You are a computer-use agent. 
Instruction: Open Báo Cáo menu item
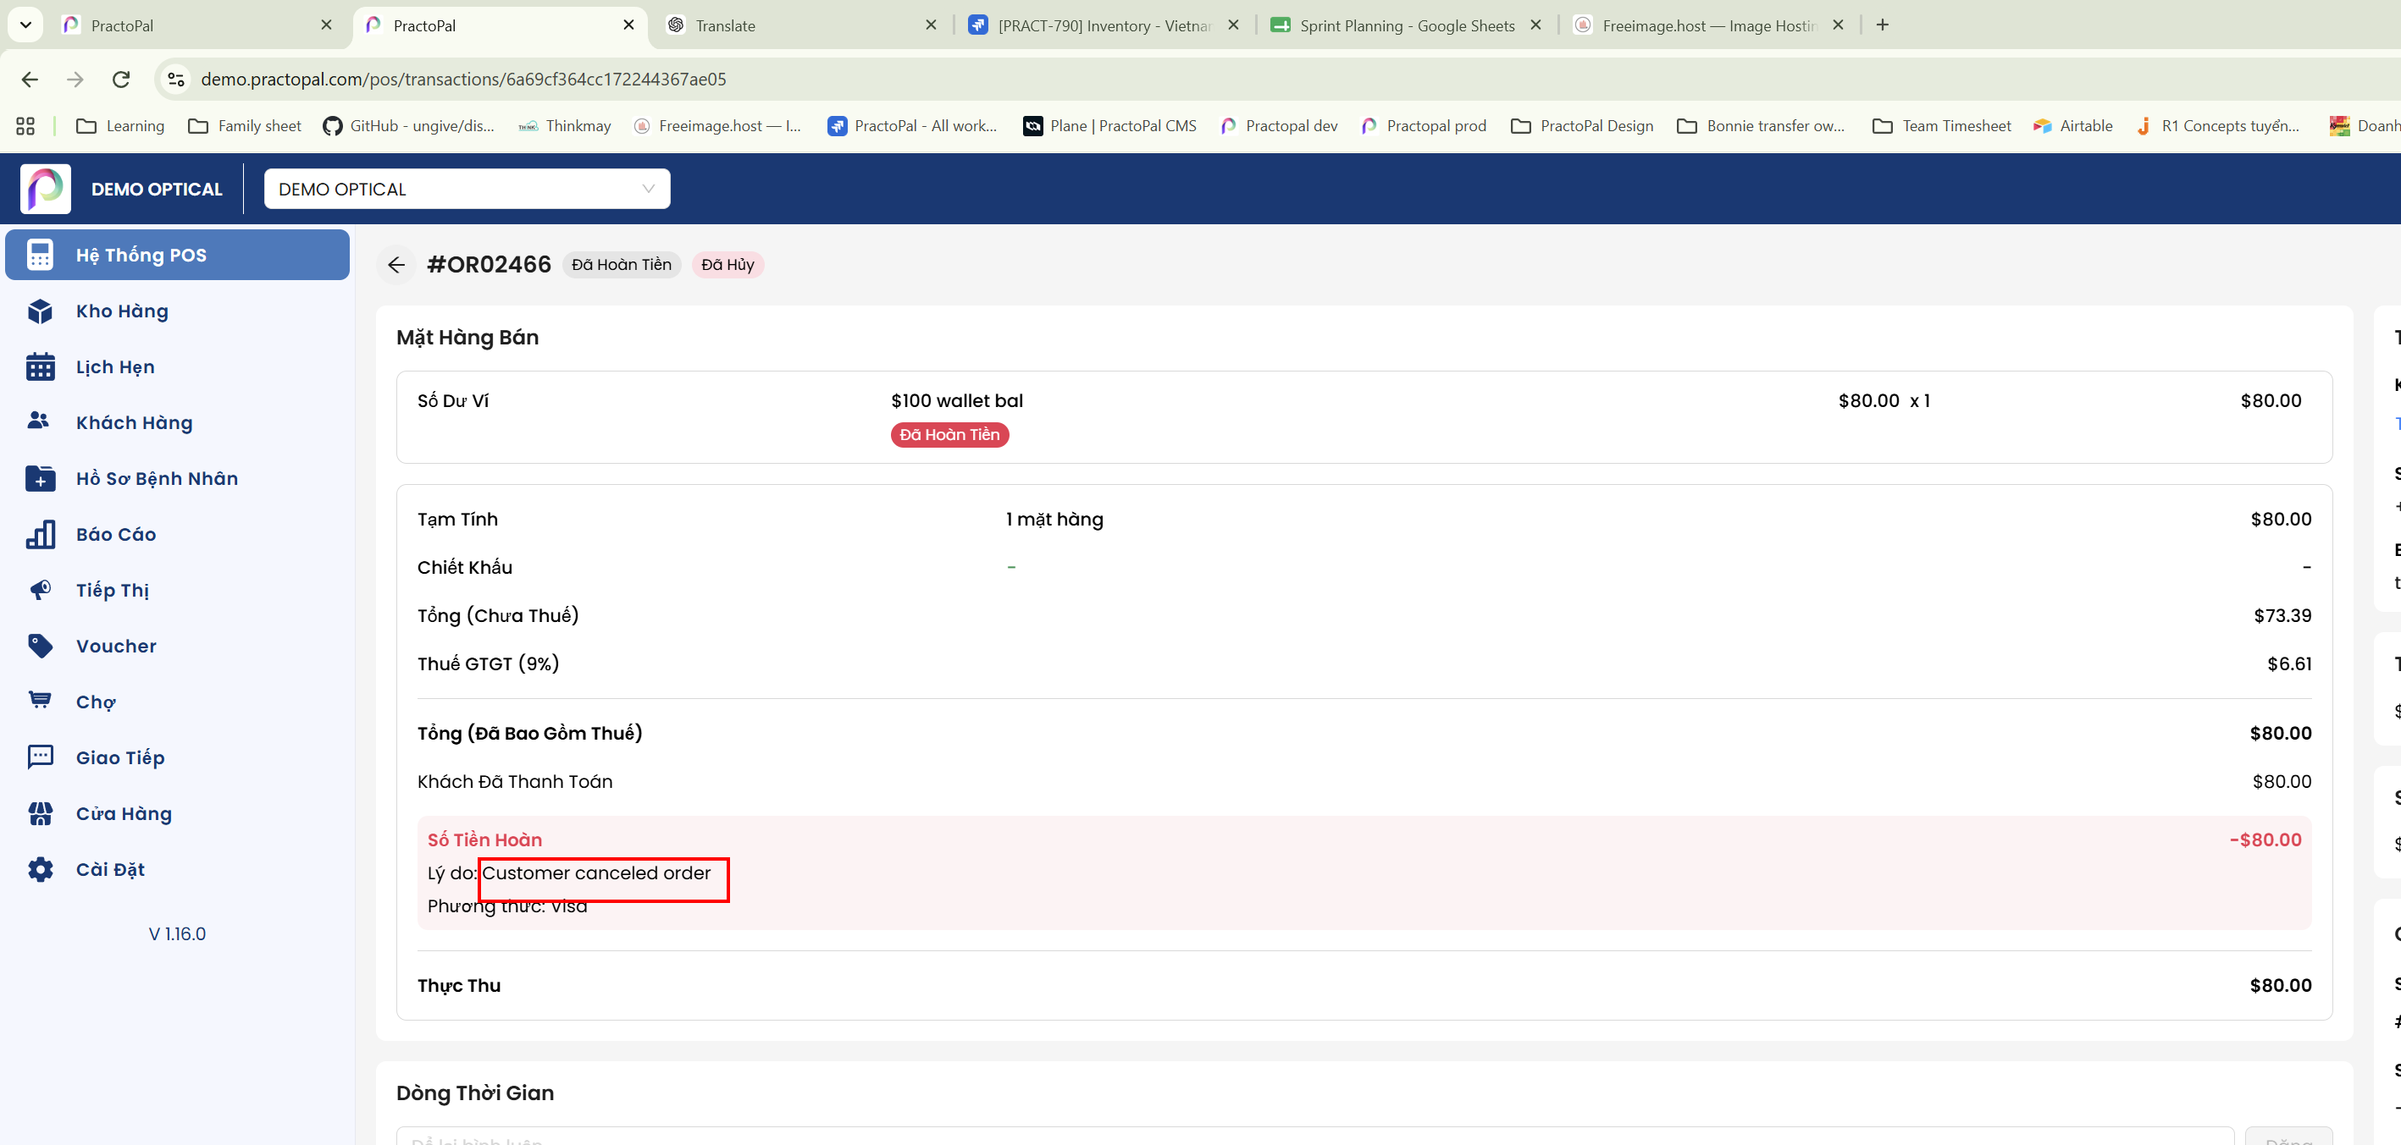177,535
